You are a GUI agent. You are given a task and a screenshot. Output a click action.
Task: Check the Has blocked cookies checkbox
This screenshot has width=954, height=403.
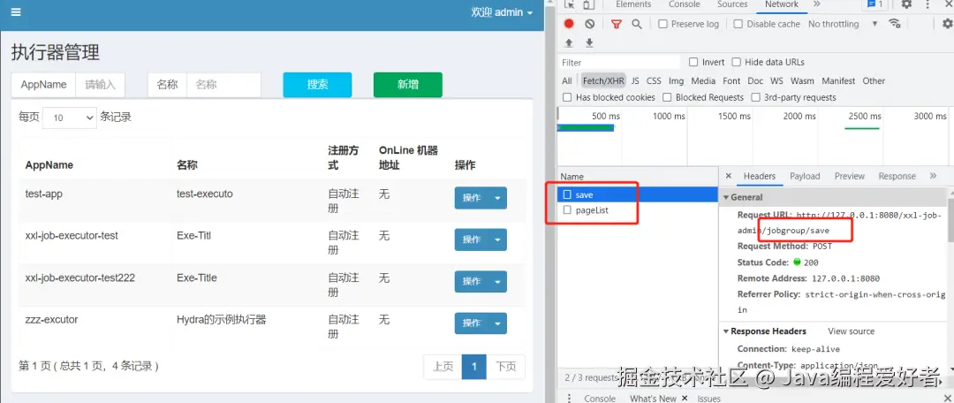pyautogui.click(x=567, y=97)
